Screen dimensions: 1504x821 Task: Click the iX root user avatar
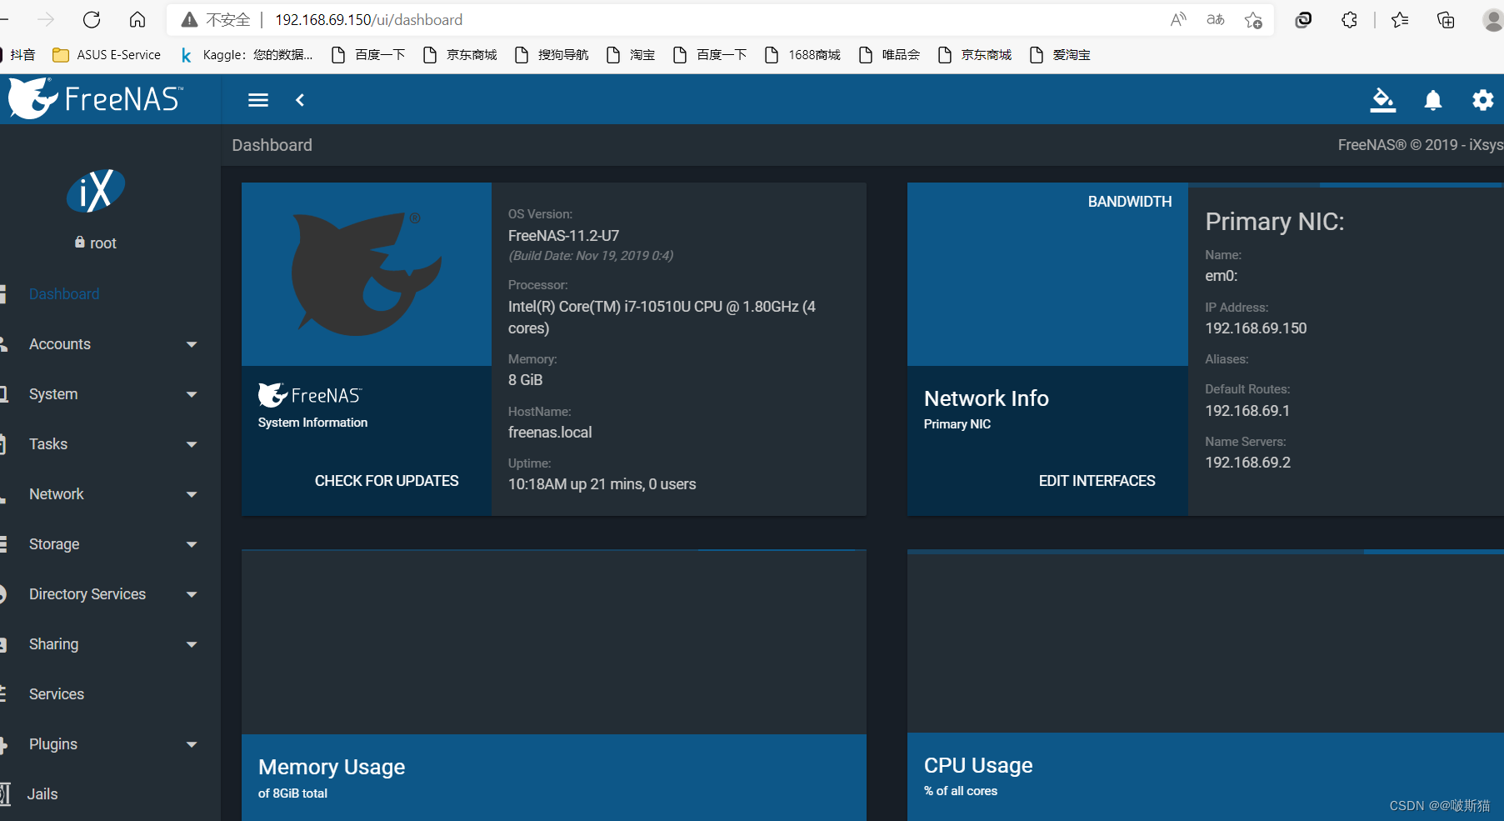tap(95, 190)
